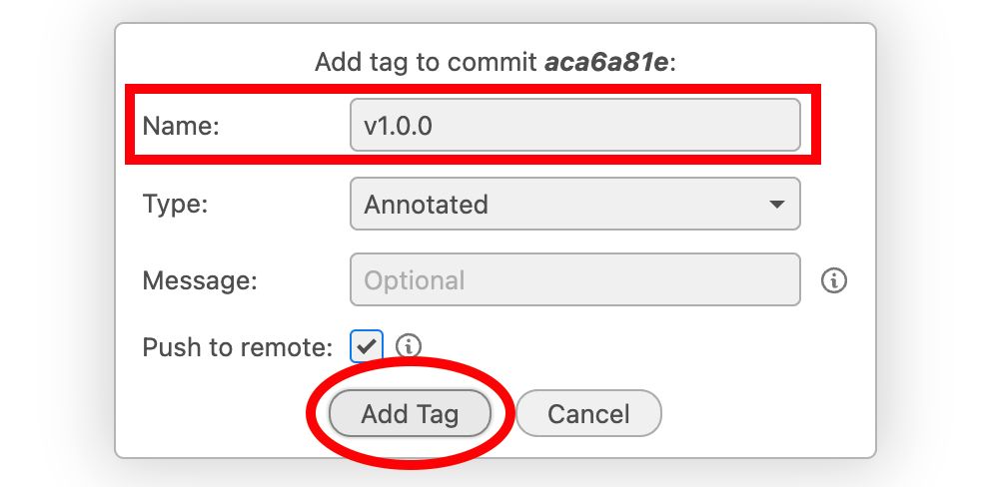This screenshot has width=989, height=487.
Task: Toggle the Push to remote checkbox
Action: pos(367,346)
